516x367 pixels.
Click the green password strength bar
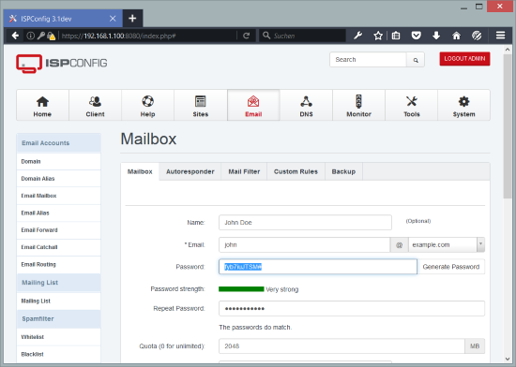click(241, 289)
